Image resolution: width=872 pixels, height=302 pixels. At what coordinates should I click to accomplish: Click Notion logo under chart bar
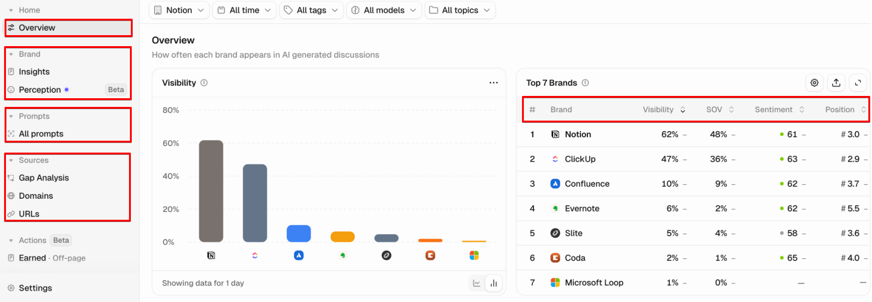pos(211,255)
